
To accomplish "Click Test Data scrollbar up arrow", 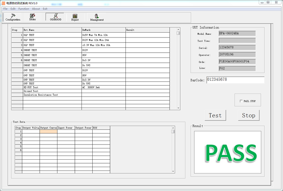I will 173,128.
